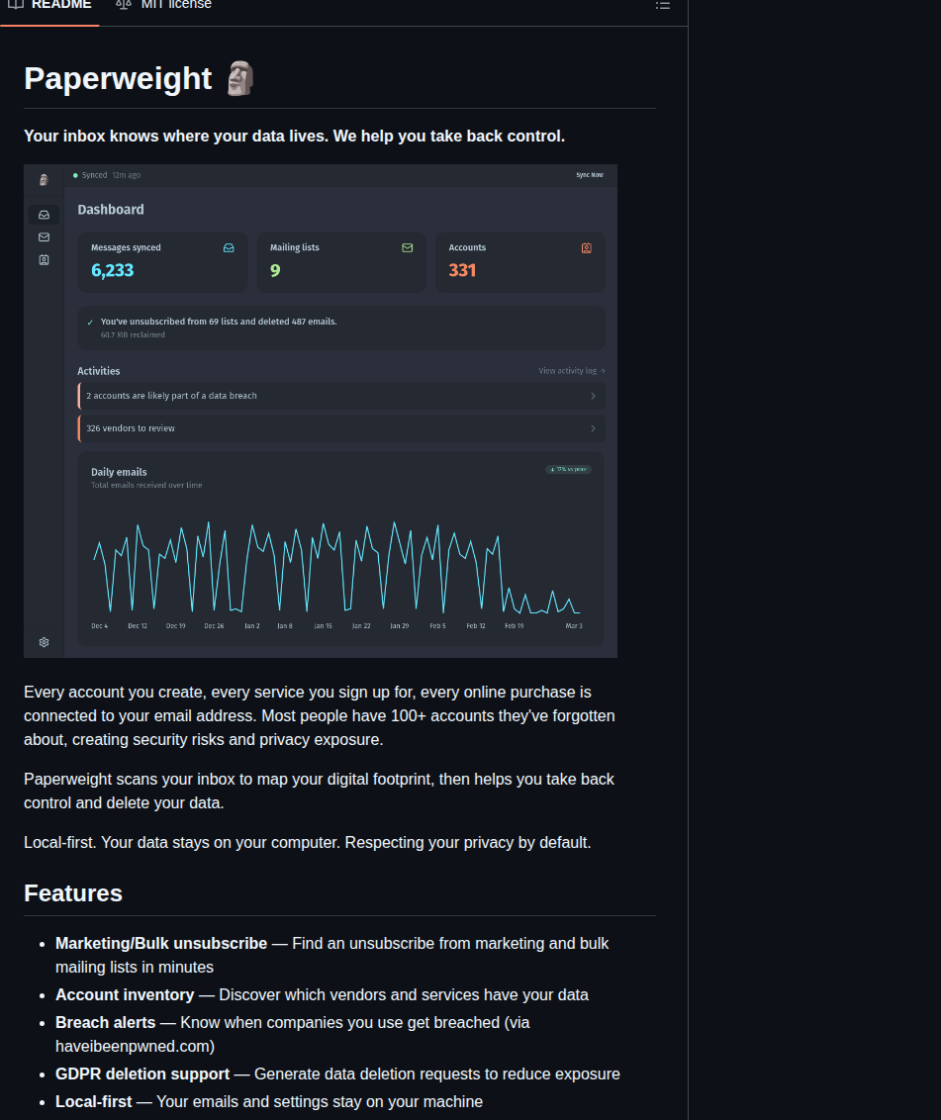The height and width of the screenshot is (1120, 941).
Task: Click the moai logo in screenshot sidebar
Action: pyautogui.click(x=44, y=180)
